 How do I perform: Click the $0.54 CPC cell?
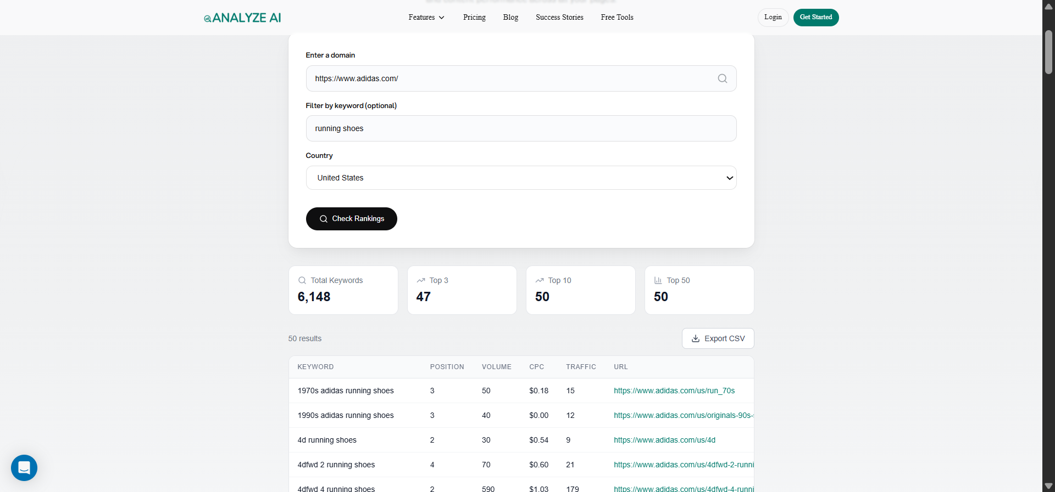tap(538, 440)
